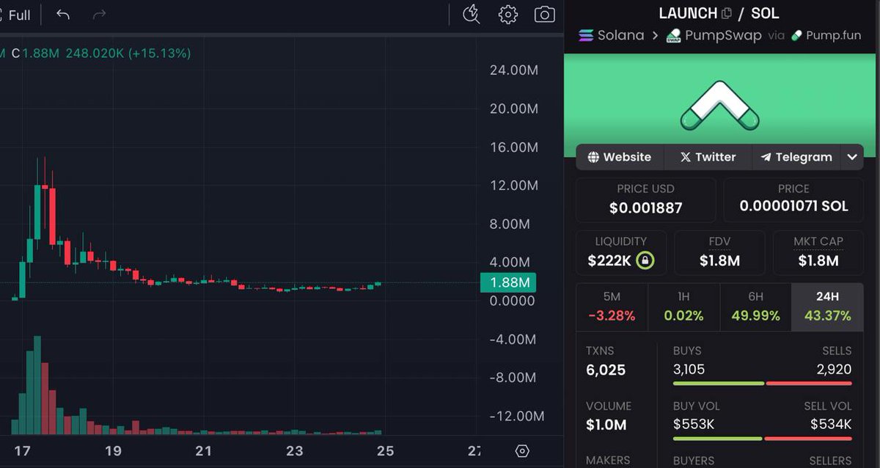This screenshot has width=880, height=468.
Task: Open the Website link
Action: pyautogui.click(x=620, y=157)
